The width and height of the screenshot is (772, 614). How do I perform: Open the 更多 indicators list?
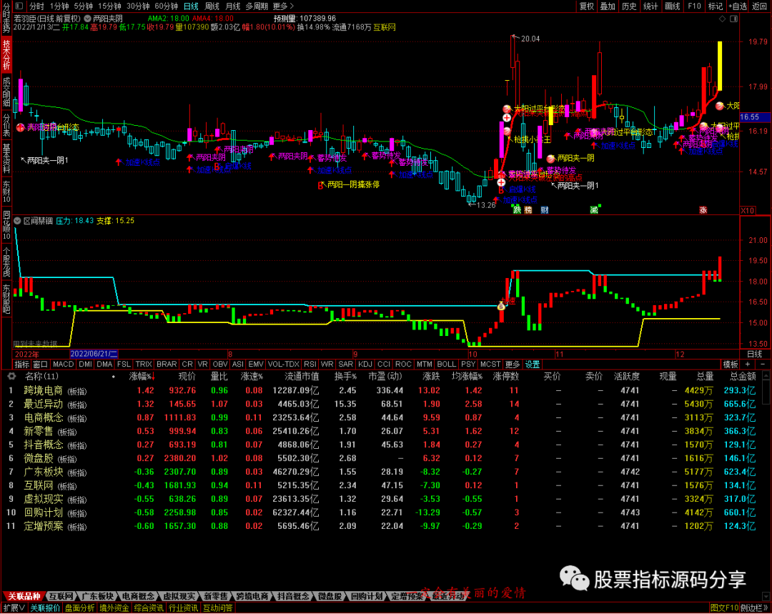pyautogui.click(x=512, y=365)
